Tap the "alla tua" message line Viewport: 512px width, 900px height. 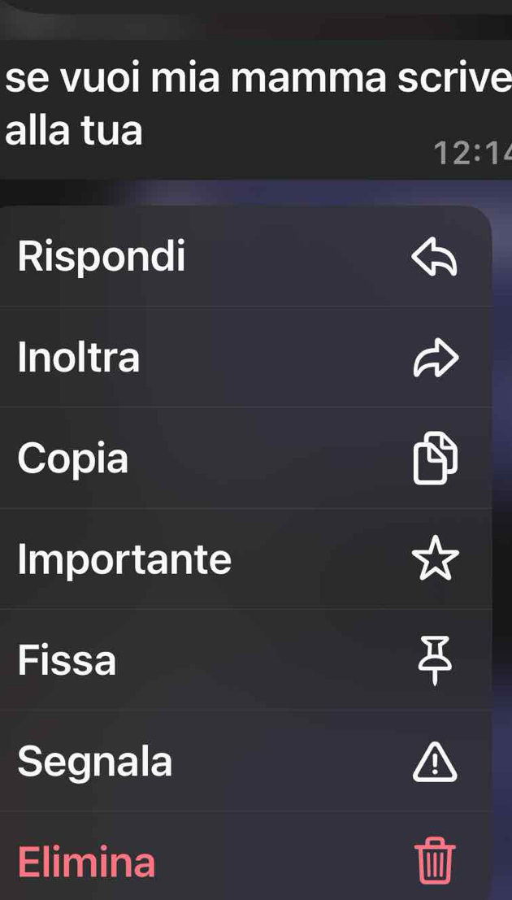click(x=73, y=131)
